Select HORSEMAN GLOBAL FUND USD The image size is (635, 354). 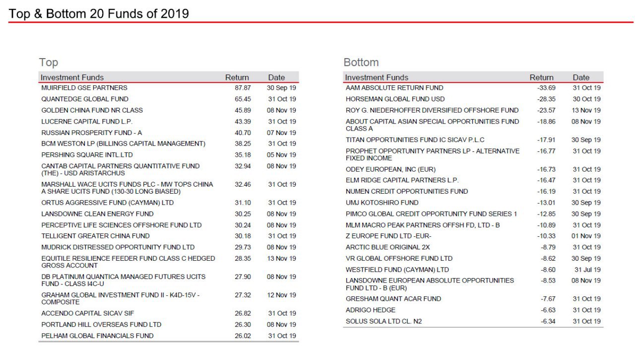pyautogui.click(x=395, y=99)
